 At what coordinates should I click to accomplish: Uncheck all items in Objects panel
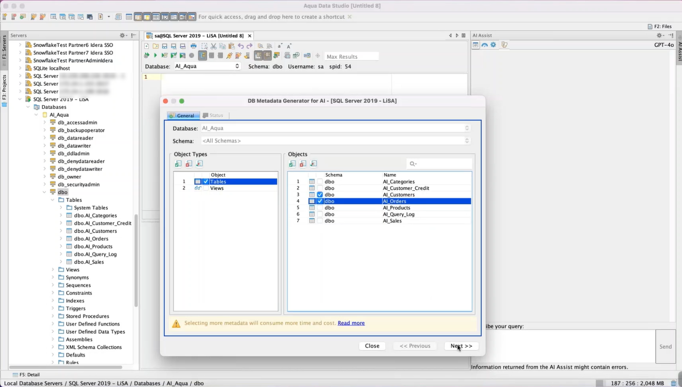click(303, 164)
